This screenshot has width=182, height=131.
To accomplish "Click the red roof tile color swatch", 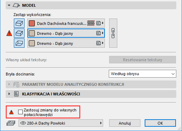I will [x=32, y=23].
